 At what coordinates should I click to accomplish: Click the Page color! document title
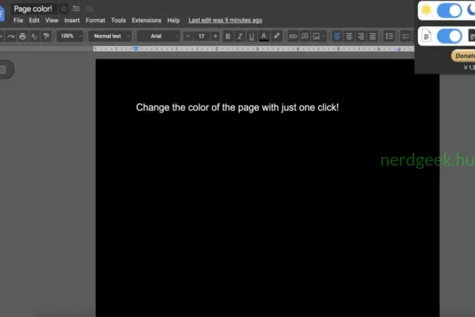tap(33, 9)
